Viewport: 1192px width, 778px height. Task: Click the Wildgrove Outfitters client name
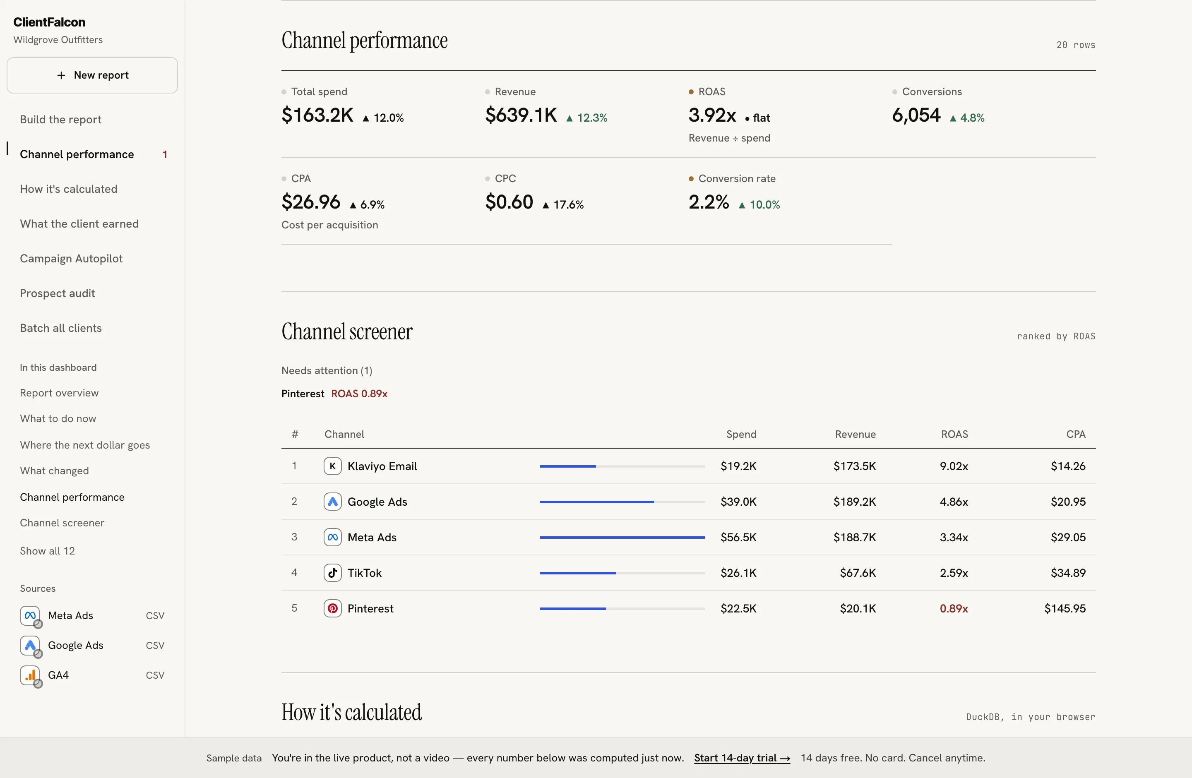[x=58, y=40]
